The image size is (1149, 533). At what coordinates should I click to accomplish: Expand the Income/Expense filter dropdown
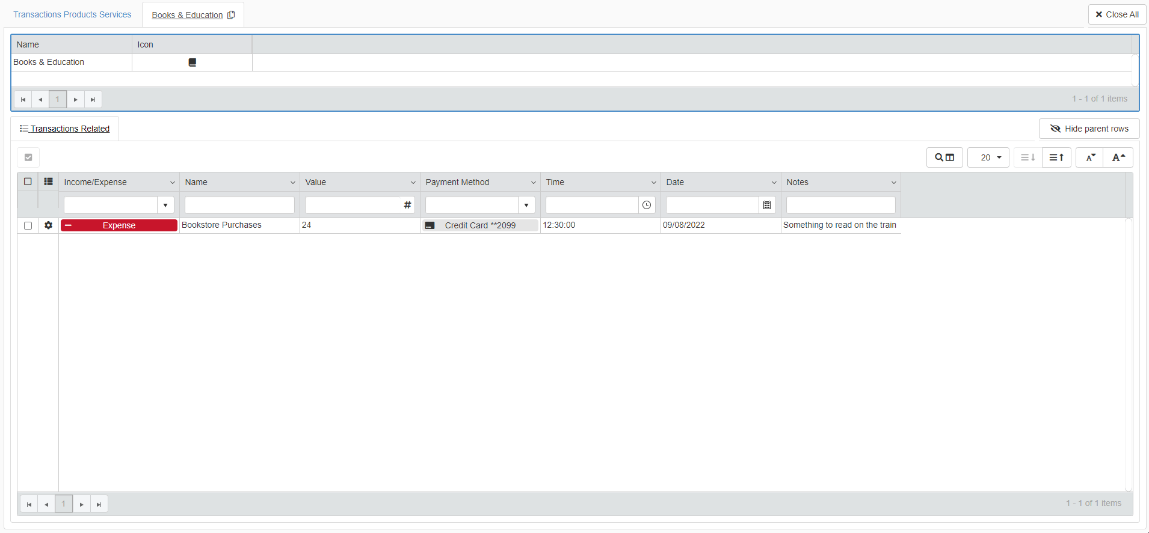click(x=165, y=205)
